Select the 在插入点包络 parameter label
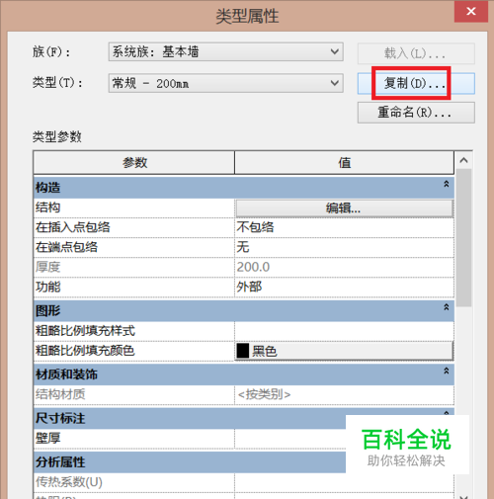The width and height of the screenshot is (494, 499). [73, 227]
